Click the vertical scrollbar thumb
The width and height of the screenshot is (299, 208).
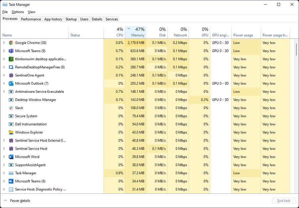click(x=296, y=49)
